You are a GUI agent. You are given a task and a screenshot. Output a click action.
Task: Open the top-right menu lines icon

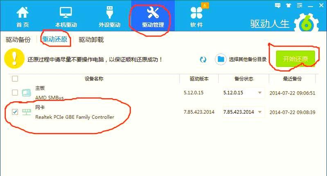tap(300, 5)
